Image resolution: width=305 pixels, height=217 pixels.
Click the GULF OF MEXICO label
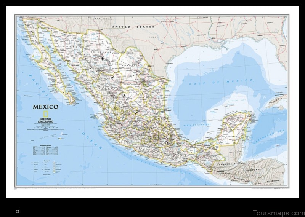tap(221, 82)
